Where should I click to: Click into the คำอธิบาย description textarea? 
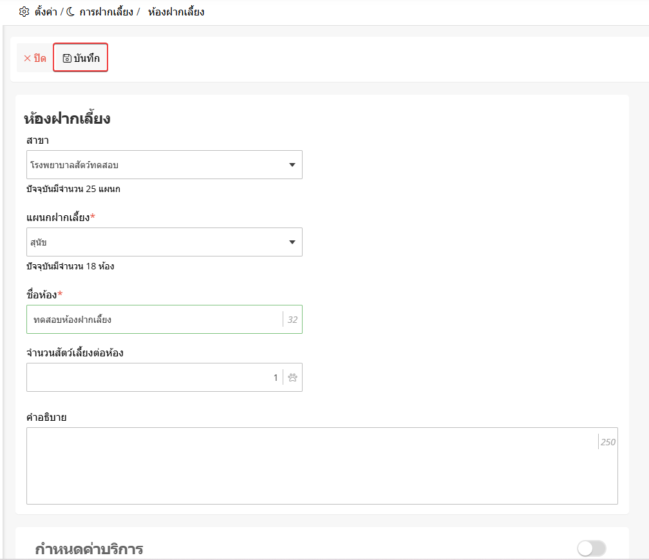click(322, 466)
